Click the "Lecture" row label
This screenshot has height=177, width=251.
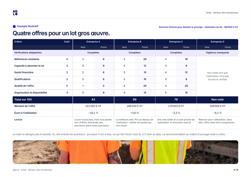(18, 119)
